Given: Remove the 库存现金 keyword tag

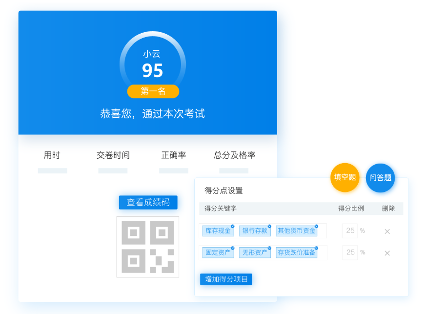Looking at the screenshot, I should click(232, 226).
